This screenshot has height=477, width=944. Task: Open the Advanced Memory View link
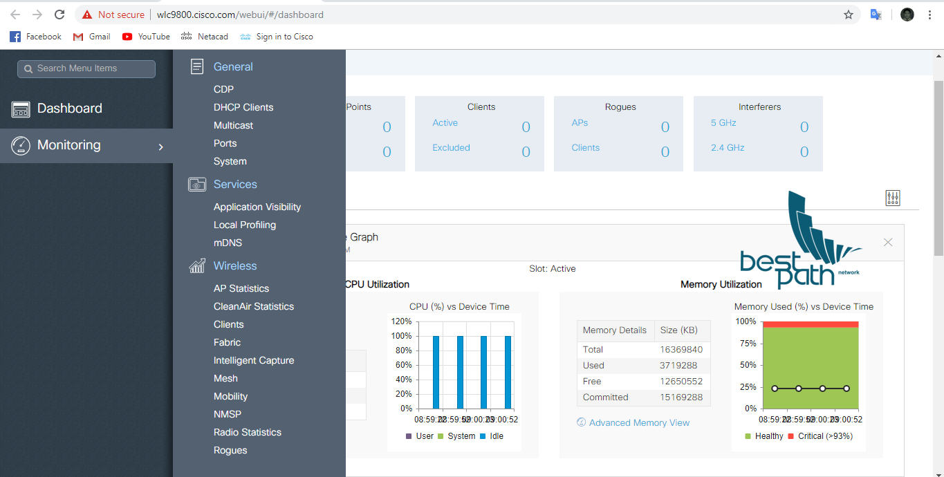tap(639, 422)
